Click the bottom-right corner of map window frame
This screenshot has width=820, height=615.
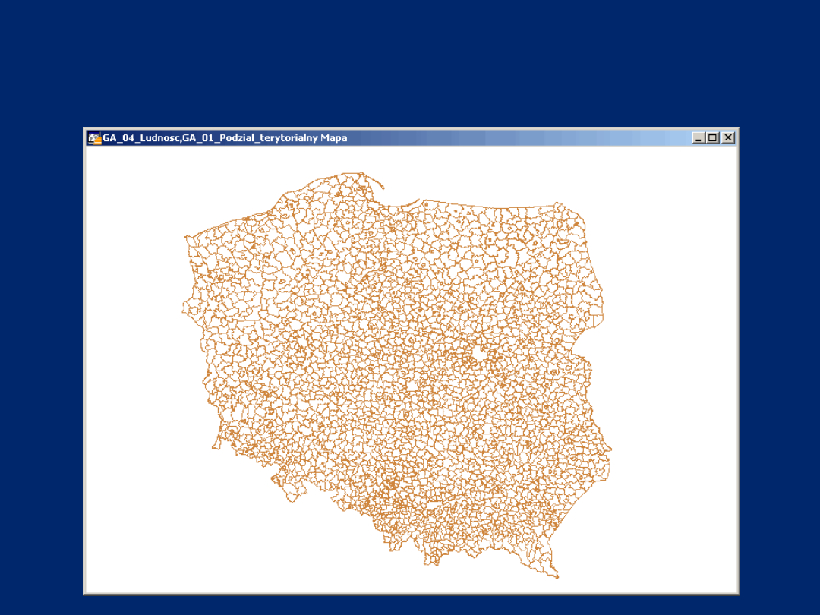(x=737, y=593)
